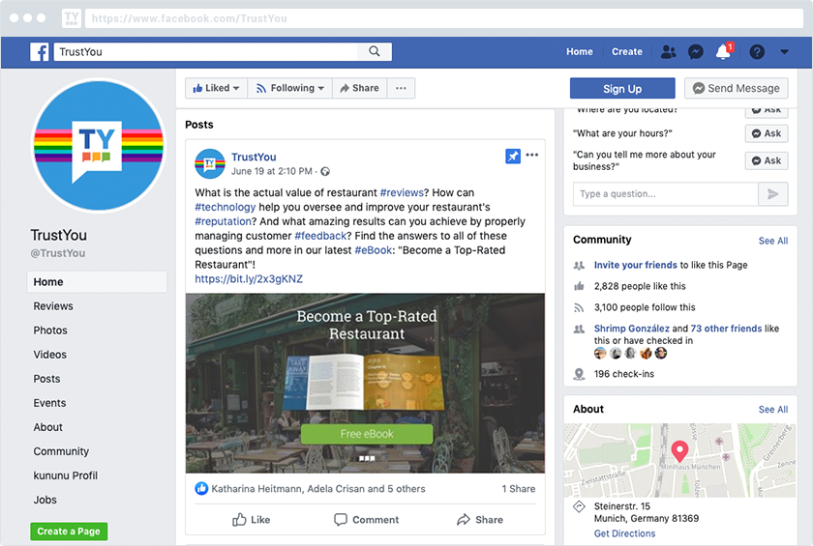Click Invite your friends link
The height and width of the screenshot is (546, 813).
[x=635, y=265]
